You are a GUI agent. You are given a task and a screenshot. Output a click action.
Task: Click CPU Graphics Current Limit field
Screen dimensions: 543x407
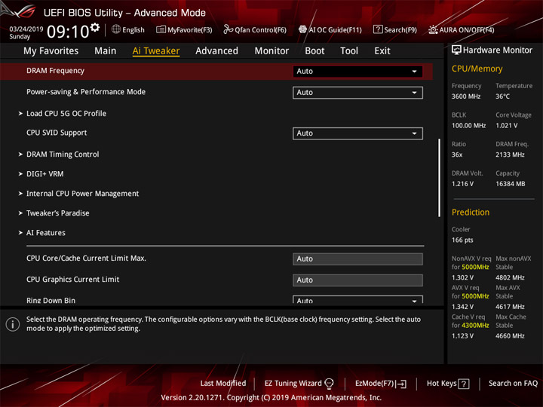(357, 280)
